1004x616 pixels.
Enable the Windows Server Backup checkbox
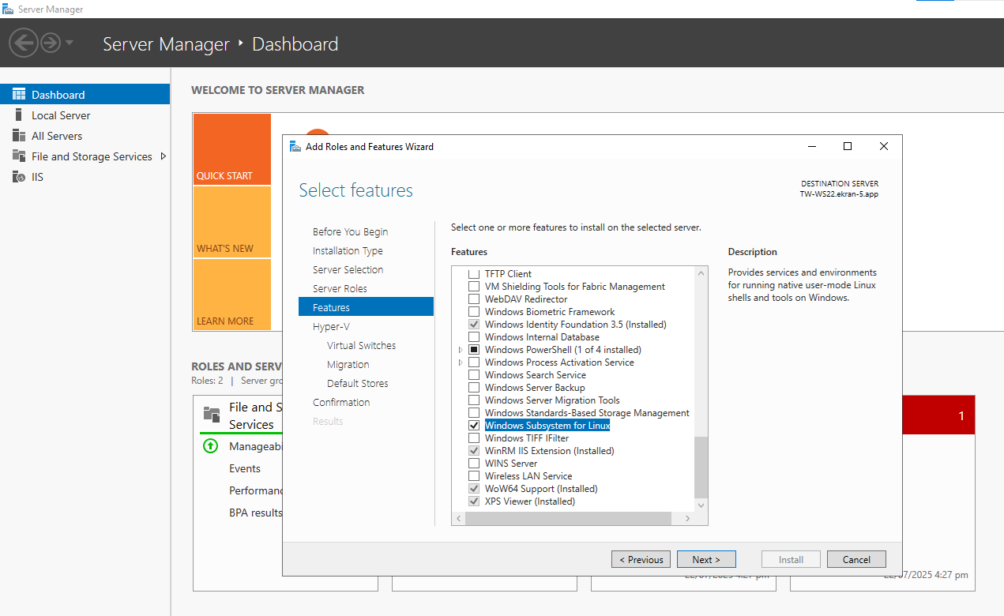[x=474, y=388]
